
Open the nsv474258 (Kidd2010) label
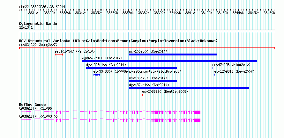coord(231,65)
